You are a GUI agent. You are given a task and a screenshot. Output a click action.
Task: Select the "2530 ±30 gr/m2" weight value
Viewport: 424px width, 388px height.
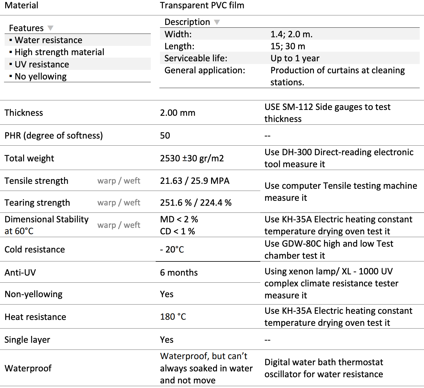click(x=192, y=158)
